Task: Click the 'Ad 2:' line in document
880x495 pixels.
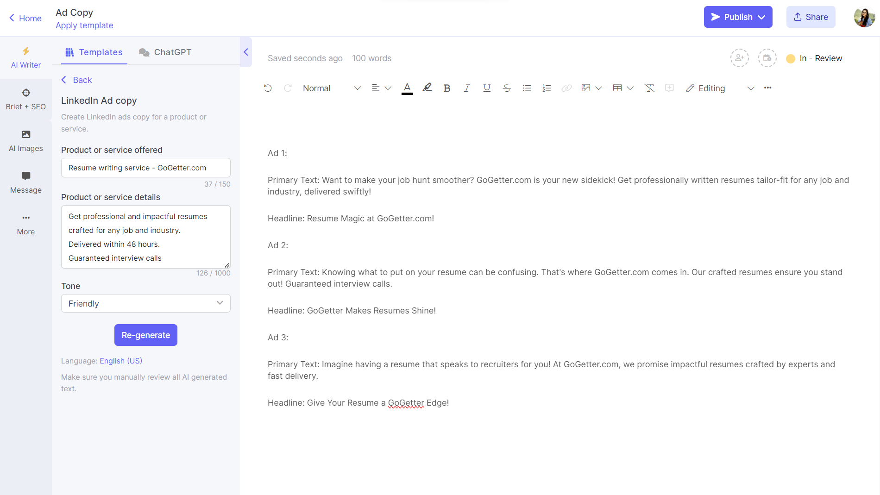Action: point(278,245)
